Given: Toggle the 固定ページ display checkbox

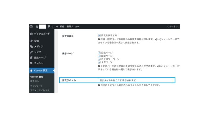Looking at the screenshot, I should click(99, 56).
